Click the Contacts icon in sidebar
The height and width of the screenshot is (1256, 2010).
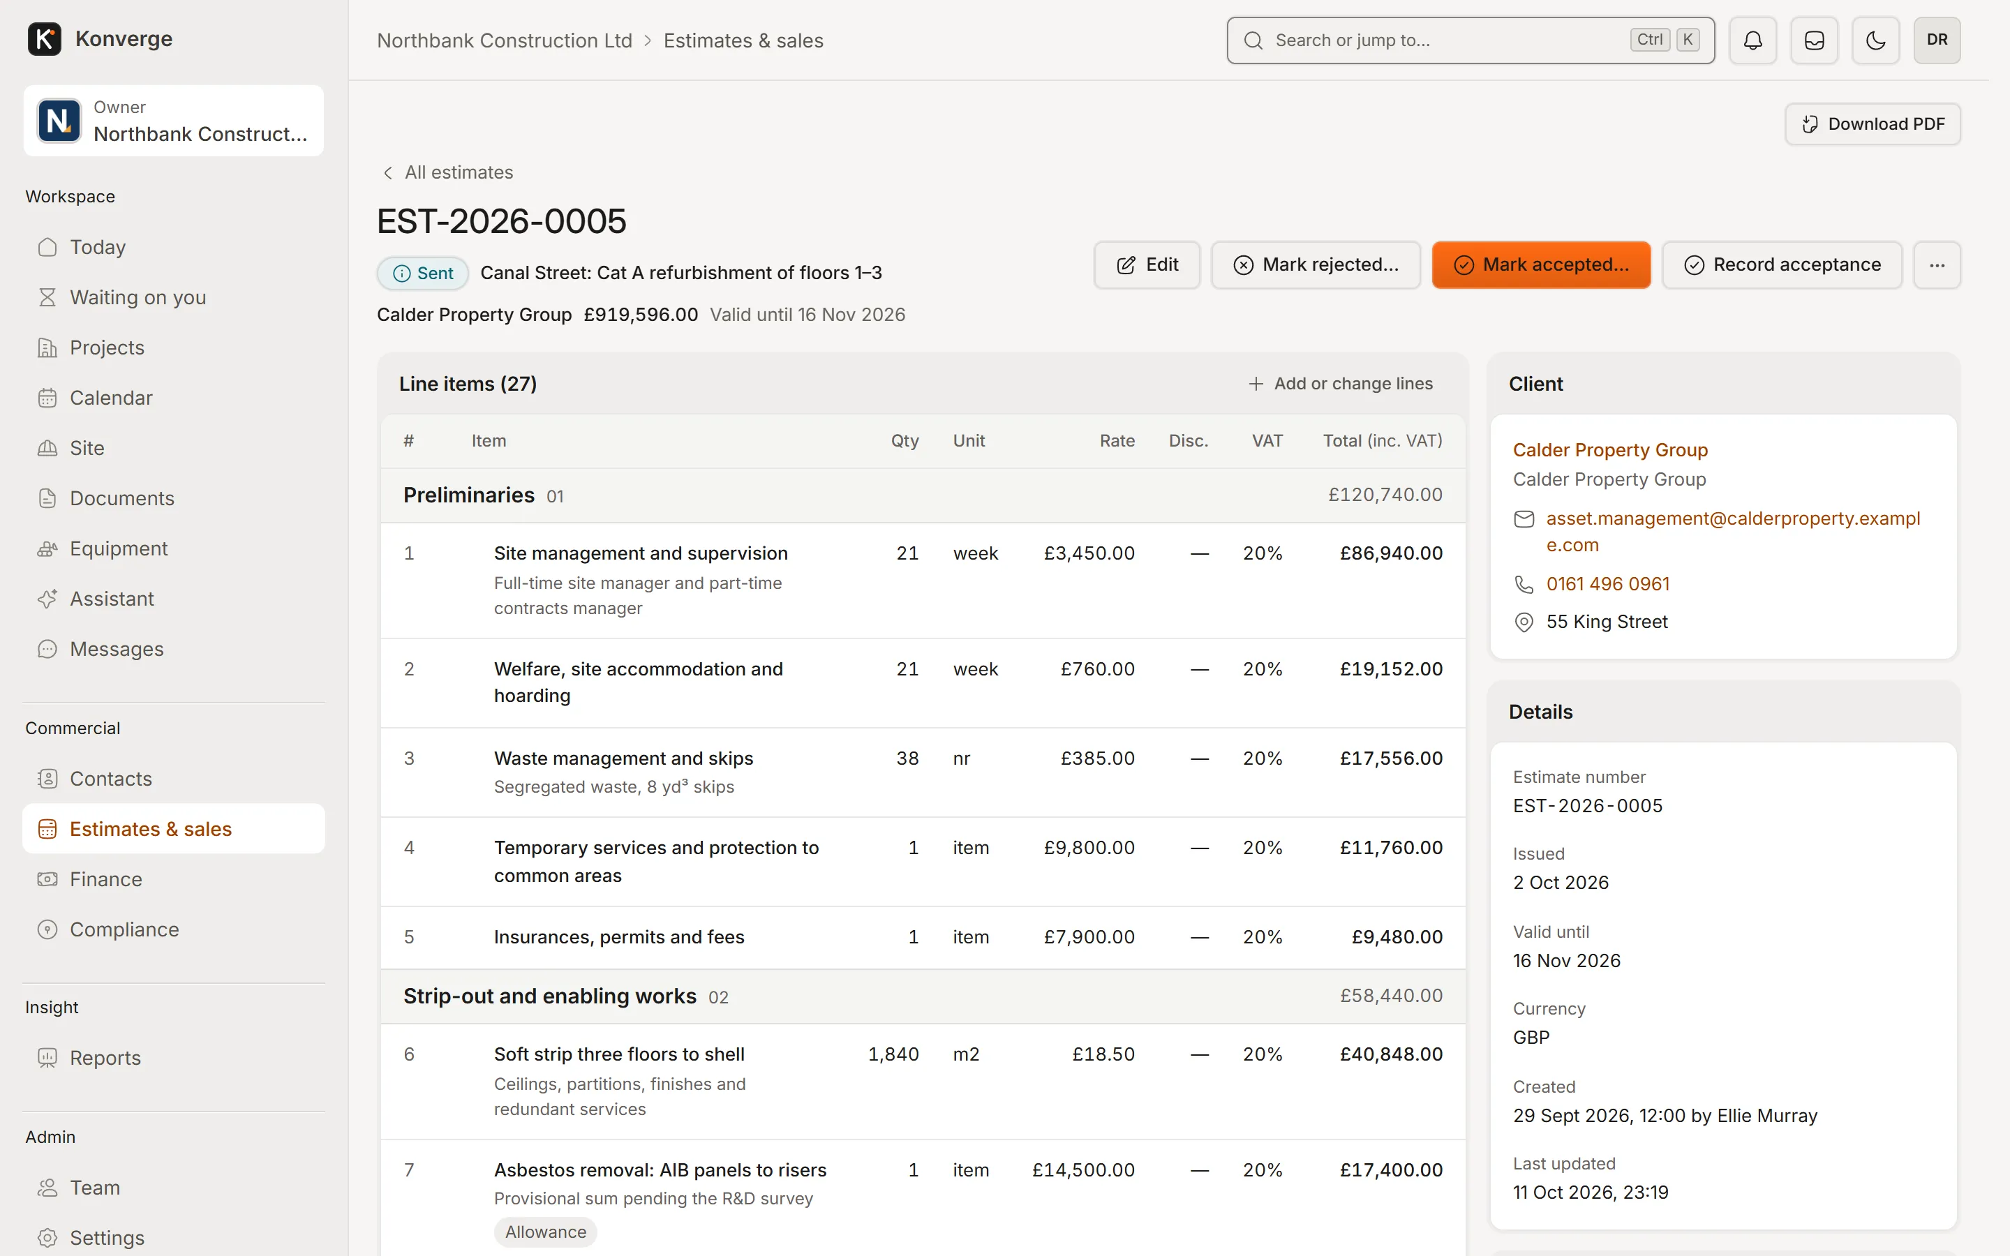click(47, 778)
